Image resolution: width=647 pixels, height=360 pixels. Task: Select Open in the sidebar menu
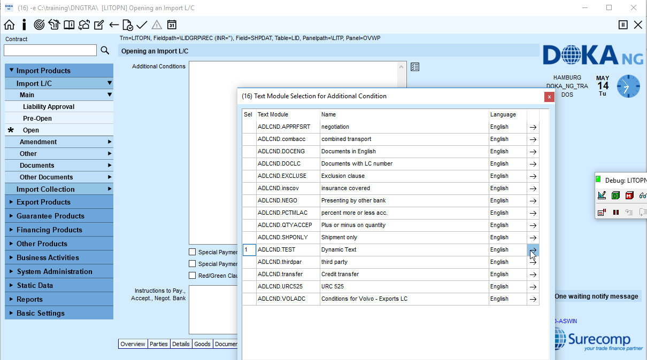point(59,130)
